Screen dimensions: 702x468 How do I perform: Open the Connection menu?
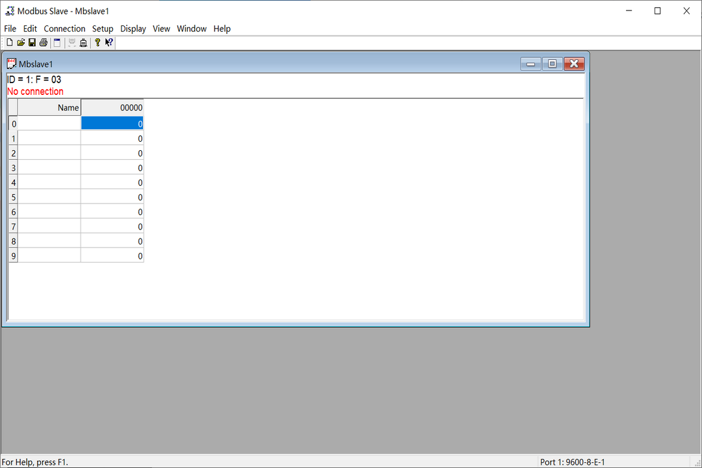pos(64,29)
